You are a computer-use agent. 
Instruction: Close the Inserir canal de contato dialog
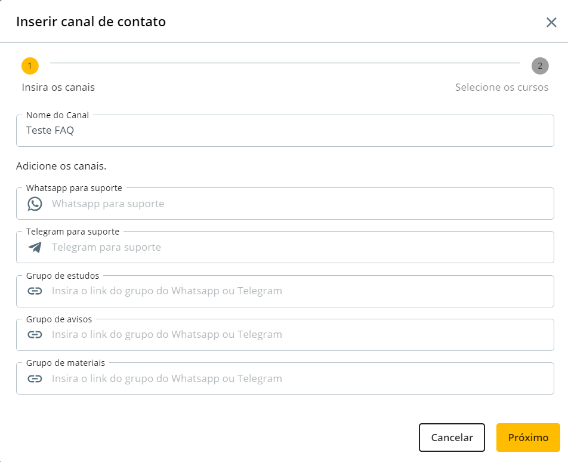551,22
